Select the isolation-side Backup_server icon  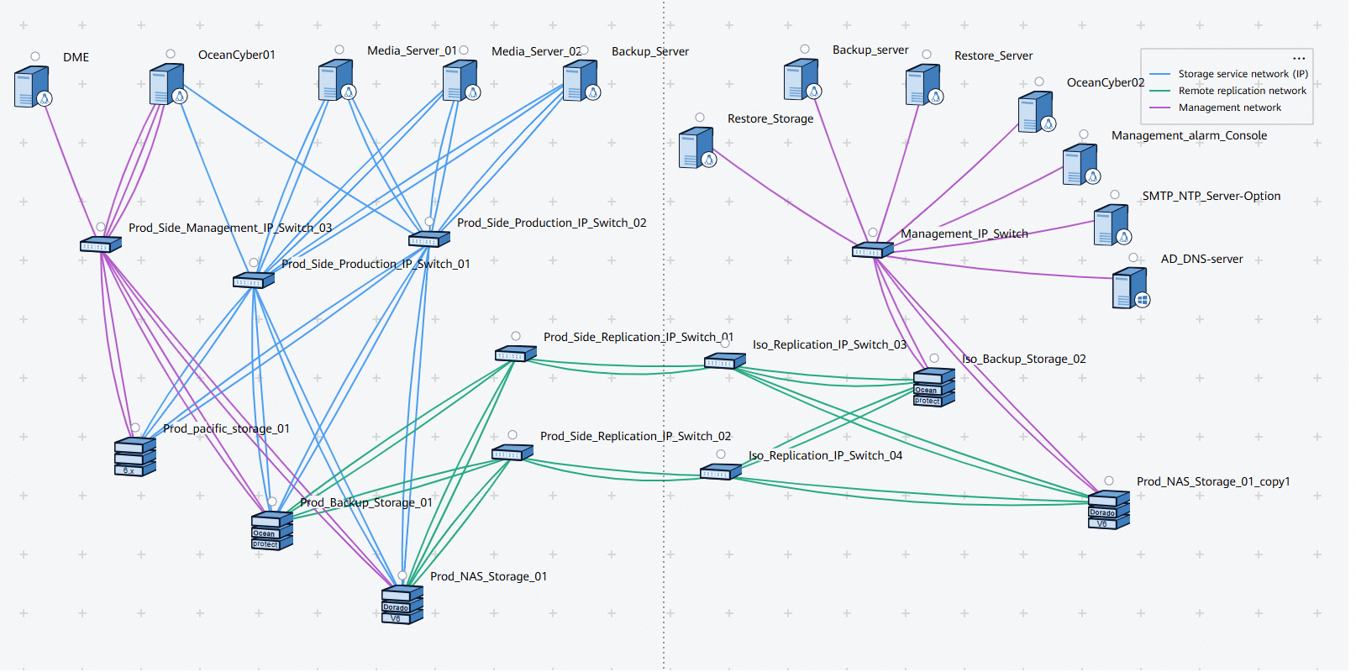tap(802, 80)
